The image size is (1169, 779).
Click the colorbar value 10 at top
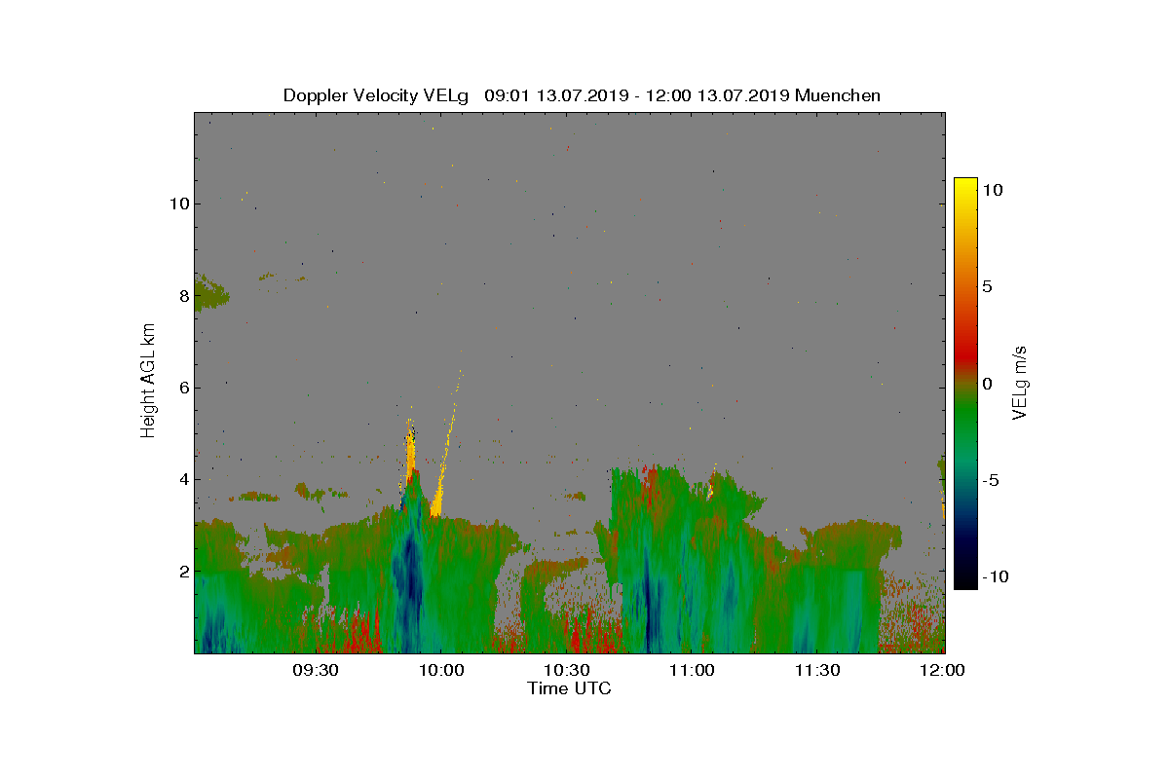pyautogui.click(x=994, y=191)
